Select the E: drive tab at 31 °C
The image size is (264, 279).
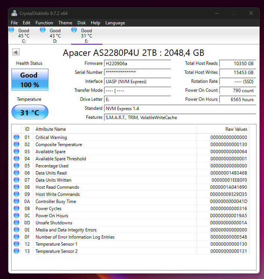point(87,36)
